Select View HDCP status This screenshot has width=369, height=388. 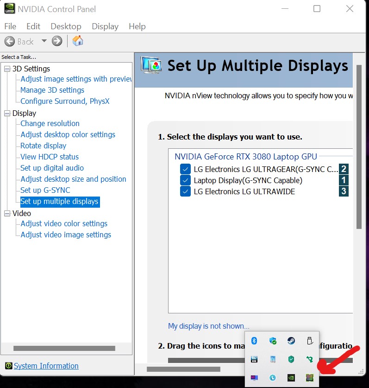coord(50,157)
